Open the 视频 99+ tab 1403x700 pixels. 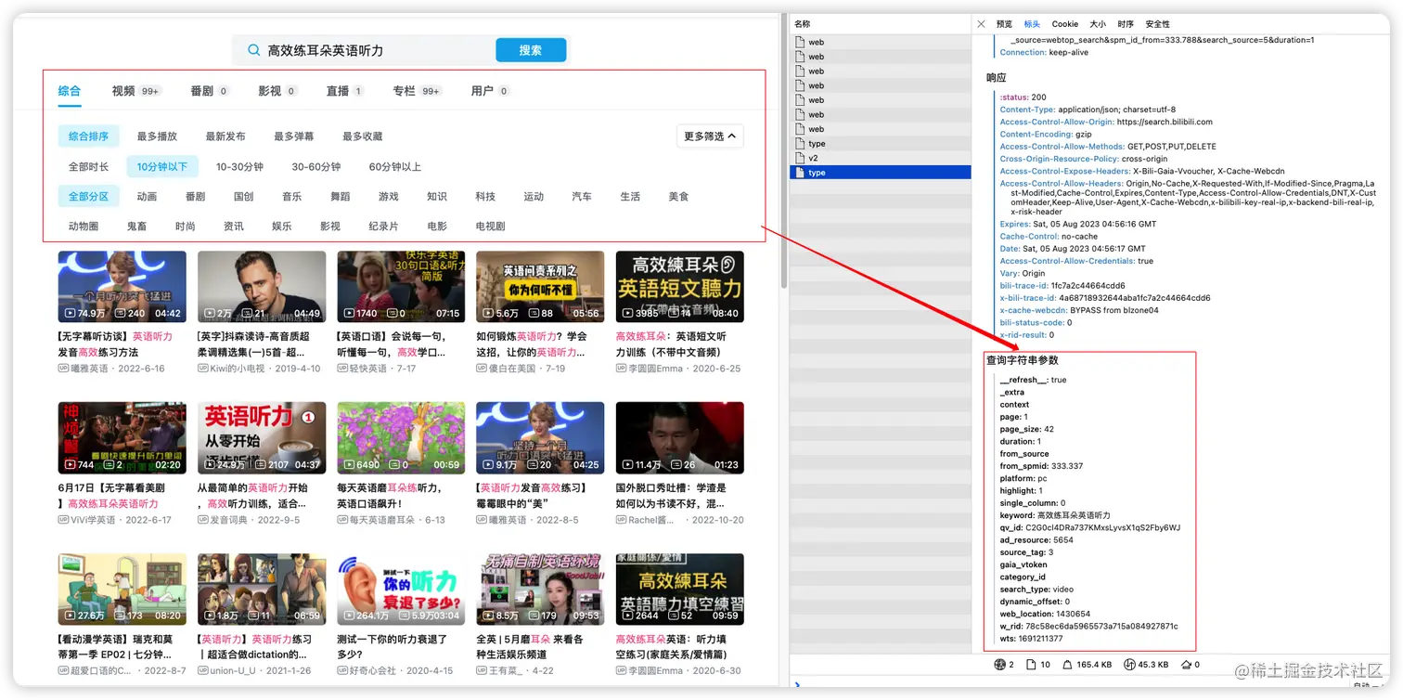[x=136, y=91]
